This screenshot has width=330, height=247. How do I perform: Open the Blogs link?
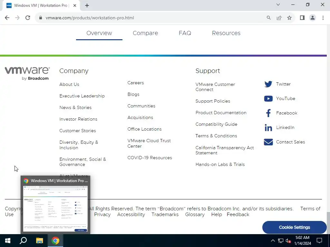point(133,94)
